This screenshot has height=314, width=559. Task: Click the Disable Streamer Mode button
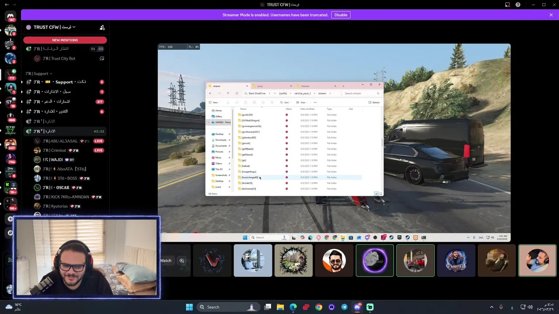pyautogui.click(x=341, y=15)
